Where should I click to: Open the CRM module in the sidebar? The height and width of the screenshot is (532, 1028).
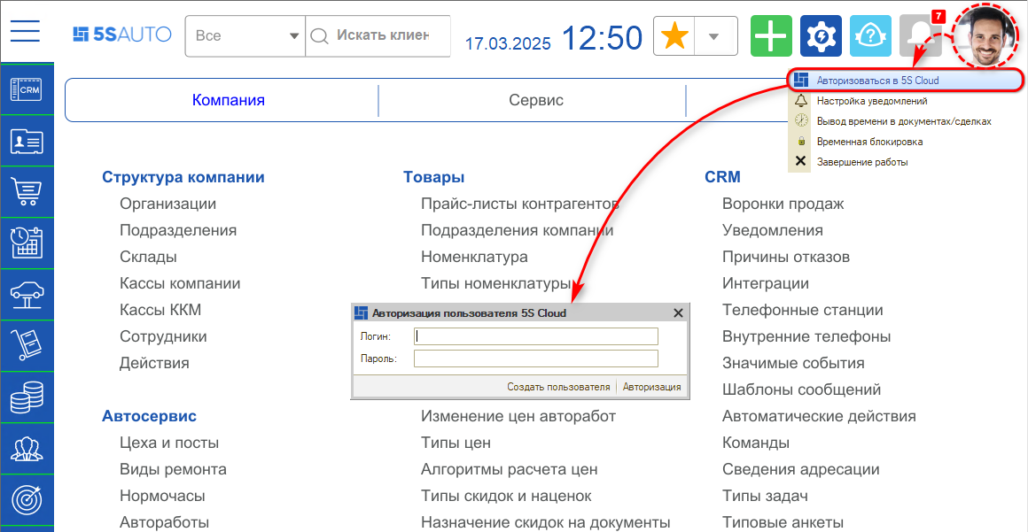(x=27, y=89)
